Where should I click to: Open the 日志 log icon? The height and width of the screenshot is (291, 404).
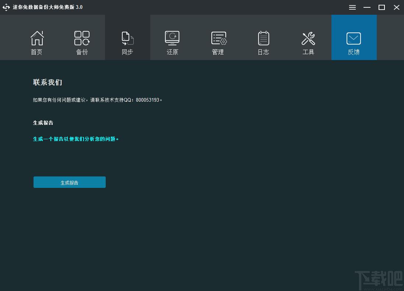[263, 38]
